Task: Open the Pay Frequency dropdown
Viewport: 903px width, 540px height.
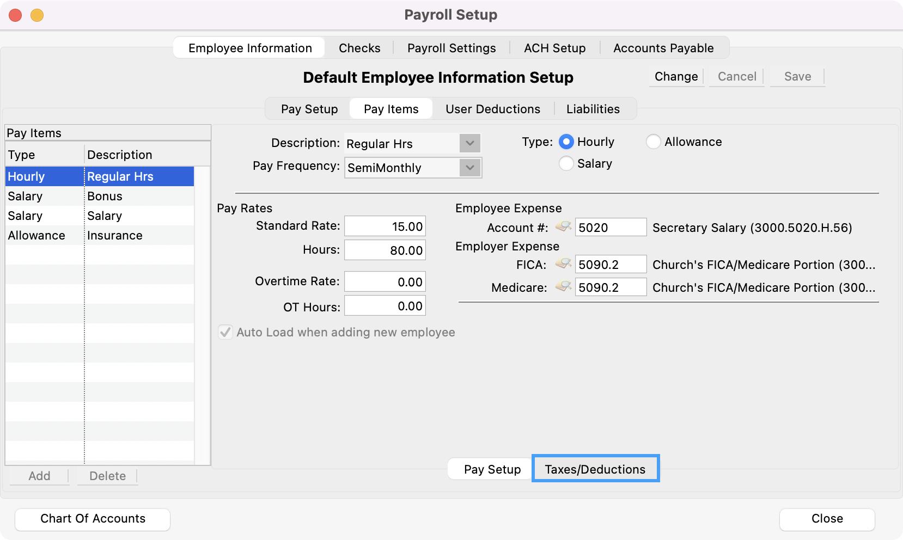Action: 469,168
